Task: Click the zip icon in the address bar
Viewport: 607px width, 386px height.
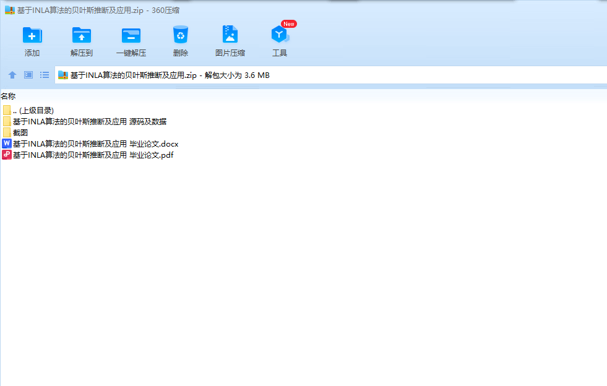Action: pos(63,75)
